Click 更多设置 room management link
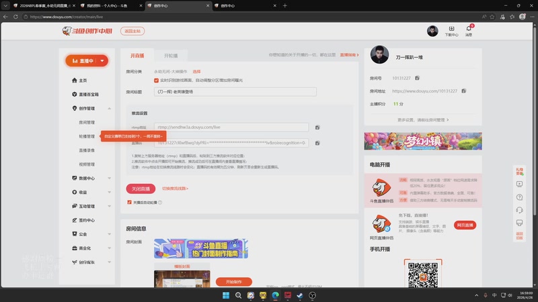Image resolution: width=538 pixels, height=302 pixels. (x=423, y=120)
